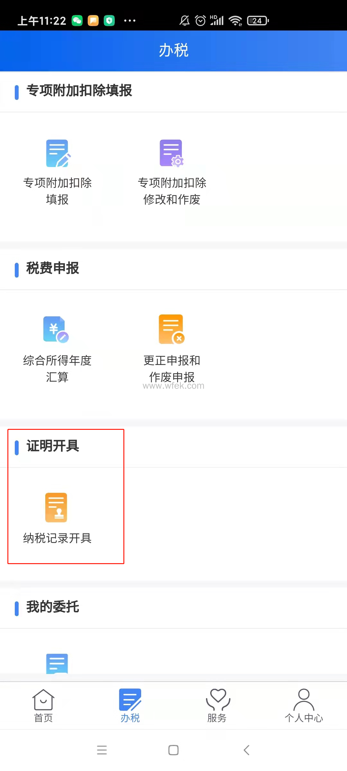Tap the muted bell status icon
Image resolution: width=347 pixels, height=771 pixels.
[184, 21]
